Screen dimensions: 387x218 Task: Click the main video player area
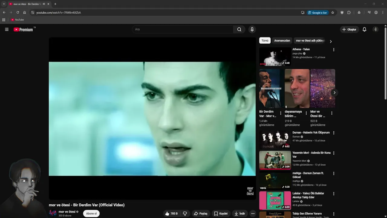click(152, 118)
